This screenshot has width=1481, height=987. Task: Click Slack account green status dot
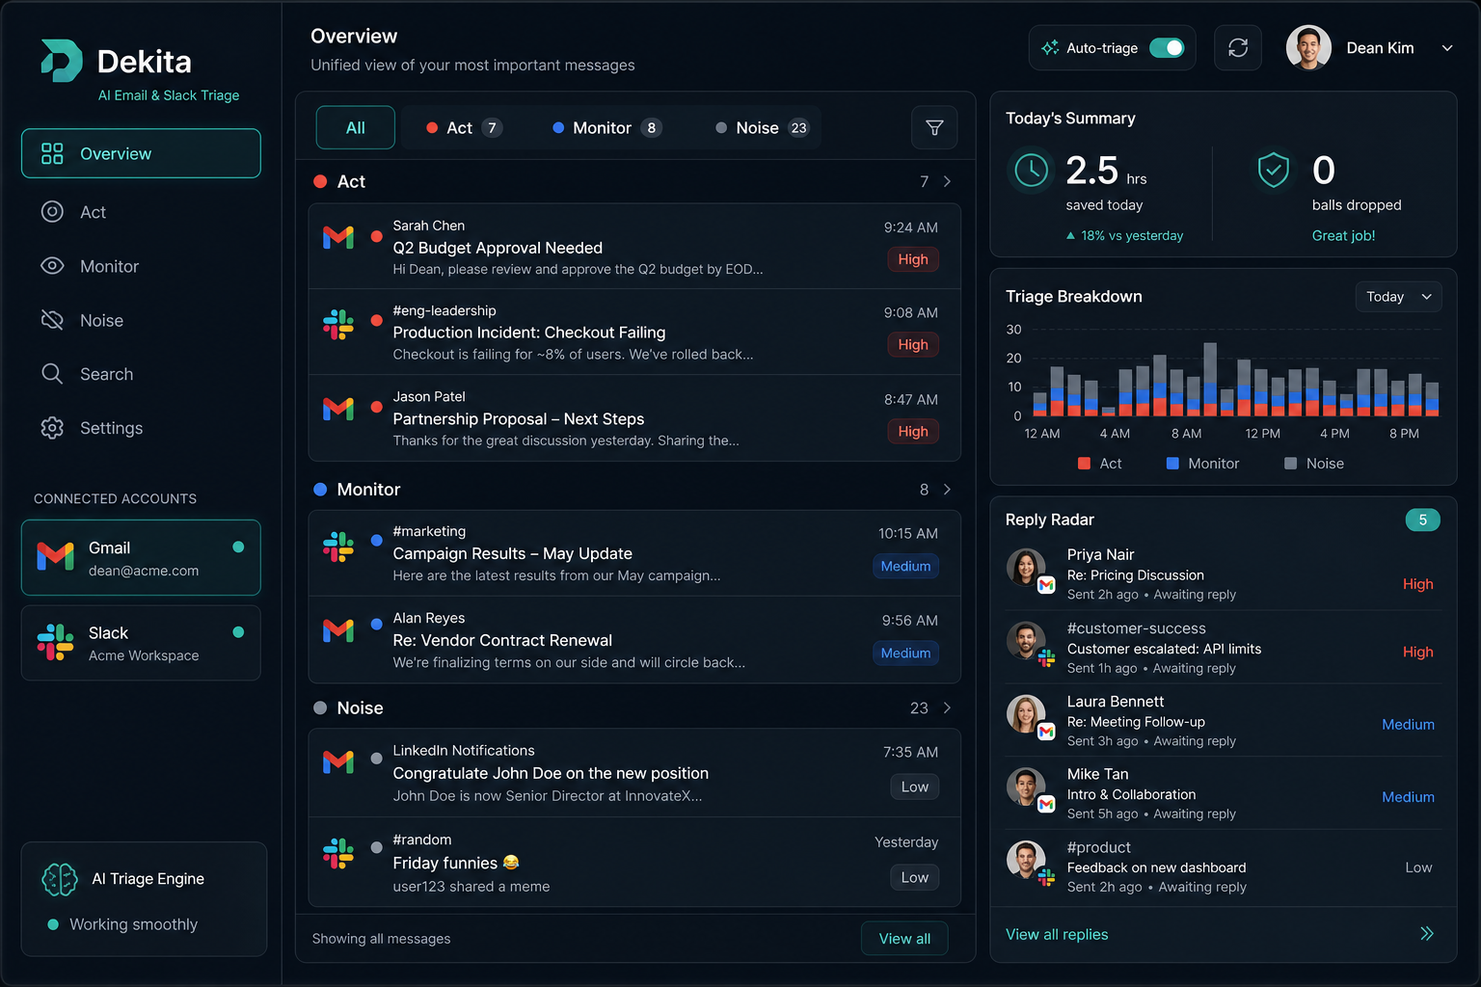tap(238, 632)
